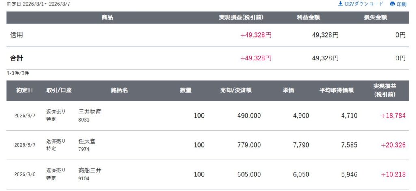Viewport: 416px width, 191px height.
Task: Click the printer icon
Action: click(392, 4)
